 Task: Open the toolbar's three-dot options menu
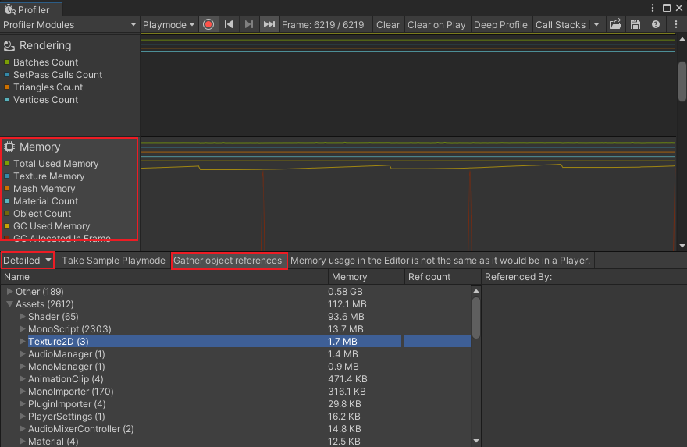point(675,25)
